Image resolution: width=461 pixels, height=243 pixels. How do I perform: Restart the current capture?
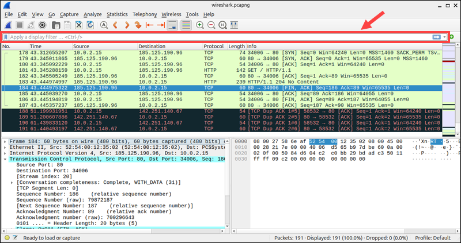tap(31, 25)
